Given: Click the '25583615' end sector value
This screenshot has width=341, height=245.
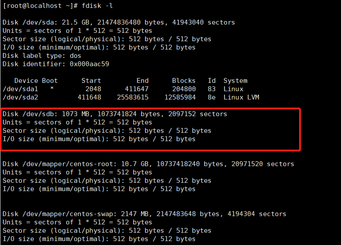Looking at the screenshot, I should [133, 97].
